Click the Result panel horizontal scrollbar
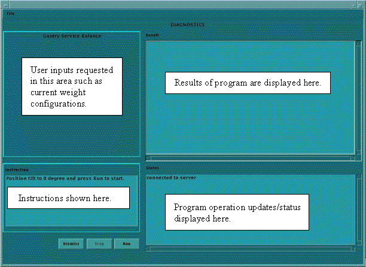The image size is (366, 267). point(251,159)
